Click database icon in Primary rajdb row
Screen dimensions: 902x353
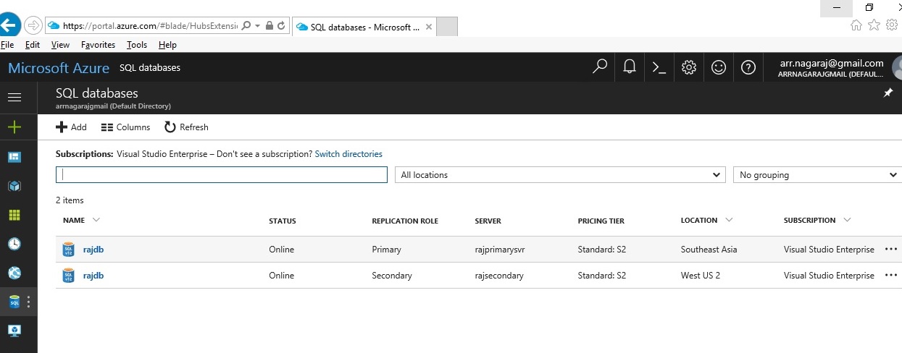pos(69,250)
